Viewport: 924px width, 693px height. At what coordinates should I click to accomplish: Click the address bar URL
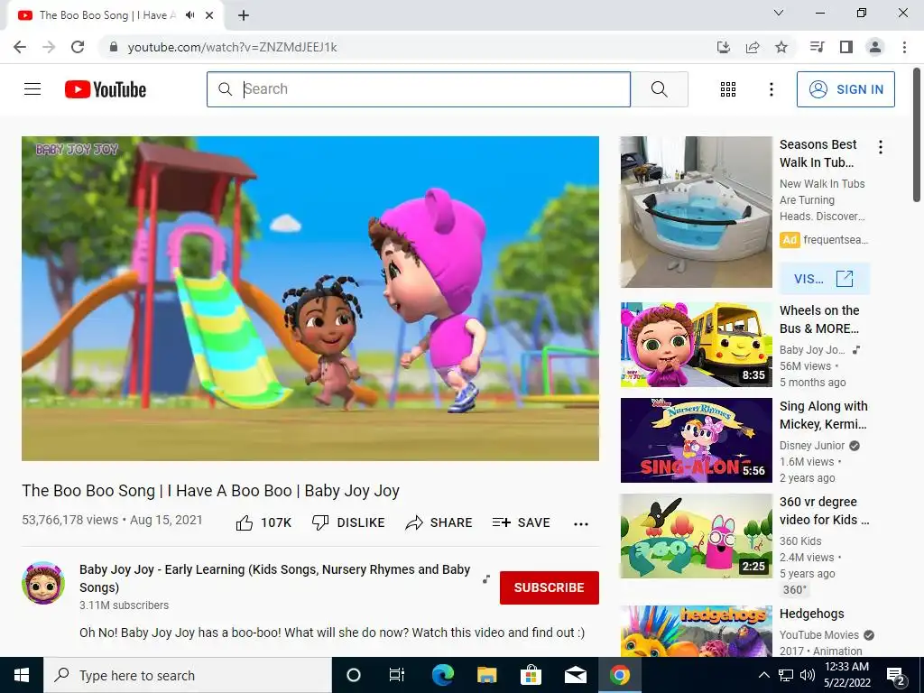point(232,47)
